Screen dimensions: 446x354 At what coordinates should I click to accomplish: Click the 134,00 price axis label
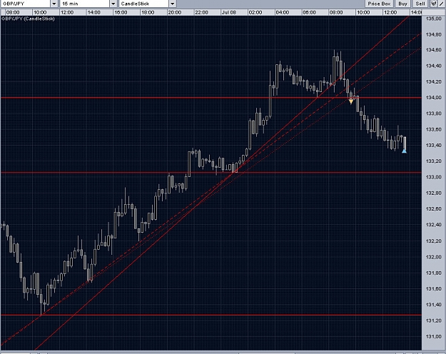pyautogui.click(x=433, y=98)
